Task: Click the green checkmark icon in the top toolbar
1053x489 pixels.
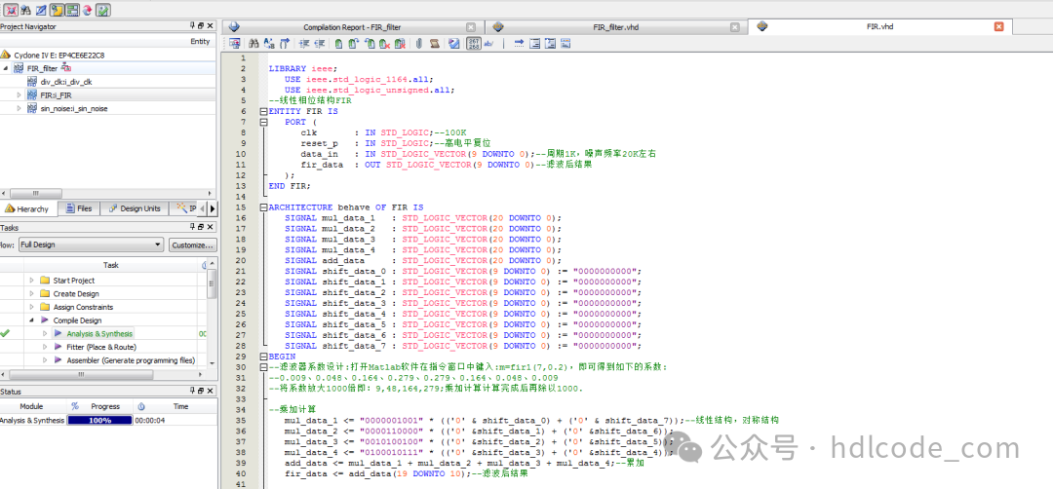Action: pos(102,10)
